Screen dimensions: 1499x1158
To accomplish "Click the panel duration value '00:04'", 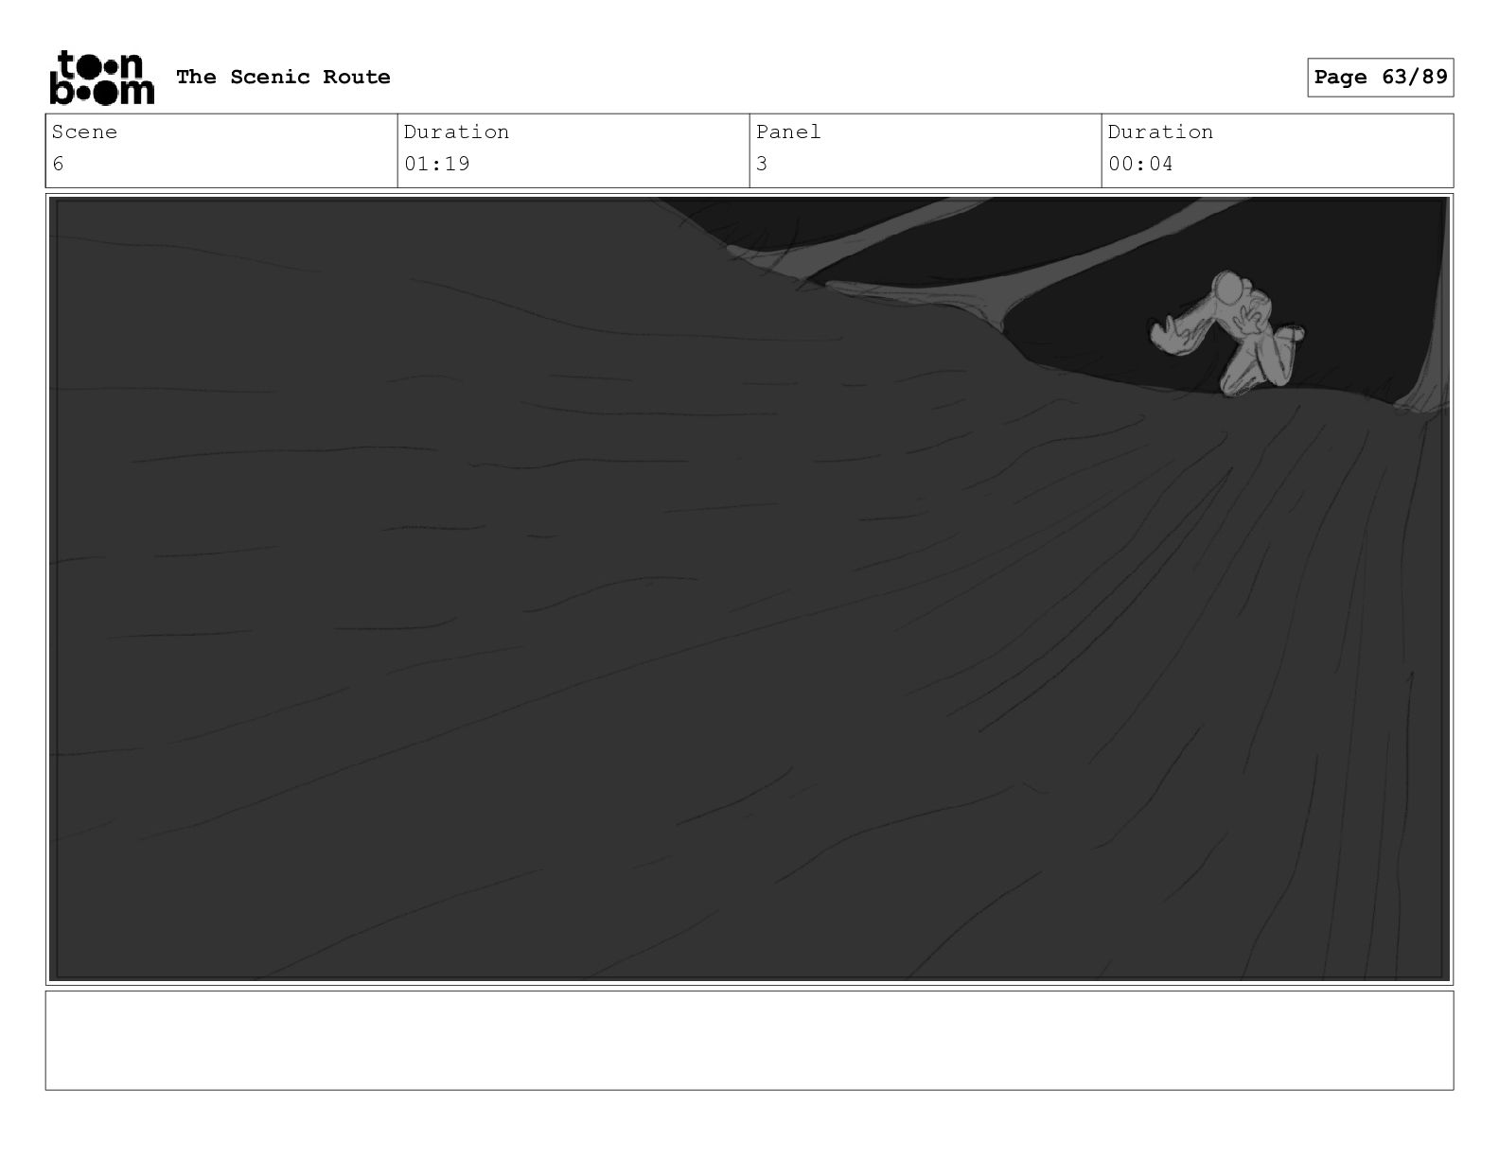I will (1140, 164).
